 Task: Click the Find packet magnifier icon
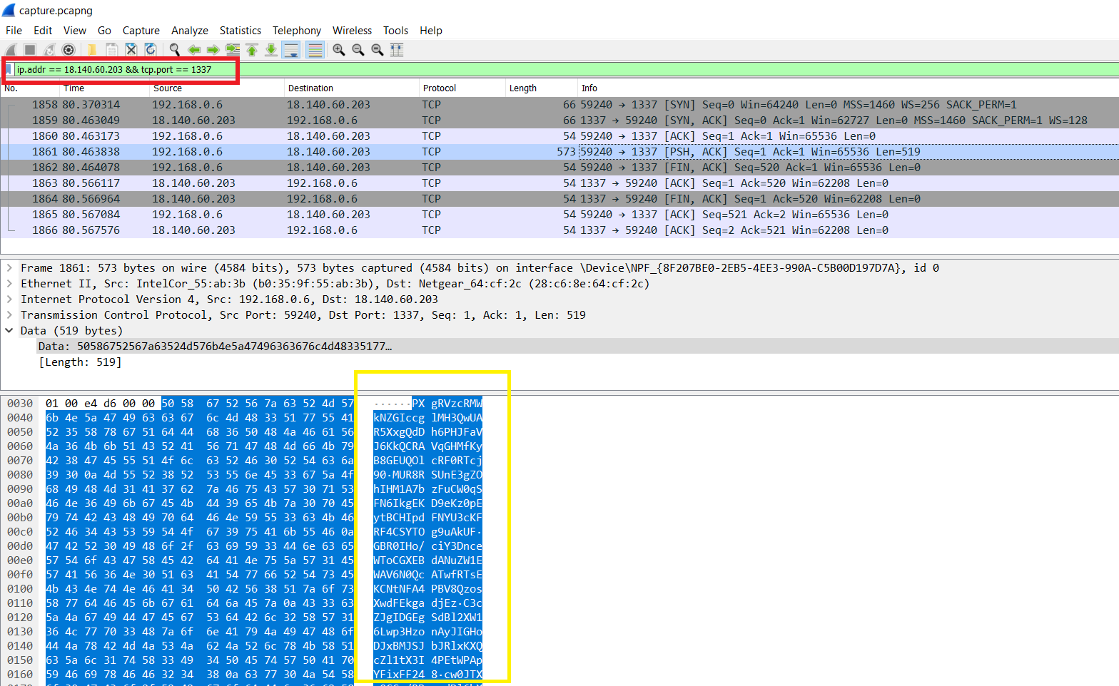coord(175,50)
